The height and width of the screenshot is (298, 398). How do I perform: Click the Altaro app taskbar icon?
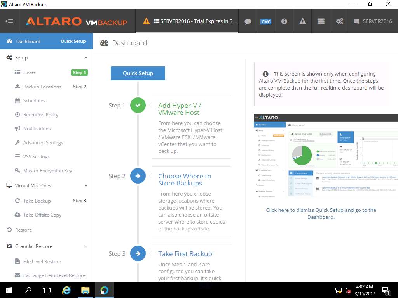click(104, 290)
